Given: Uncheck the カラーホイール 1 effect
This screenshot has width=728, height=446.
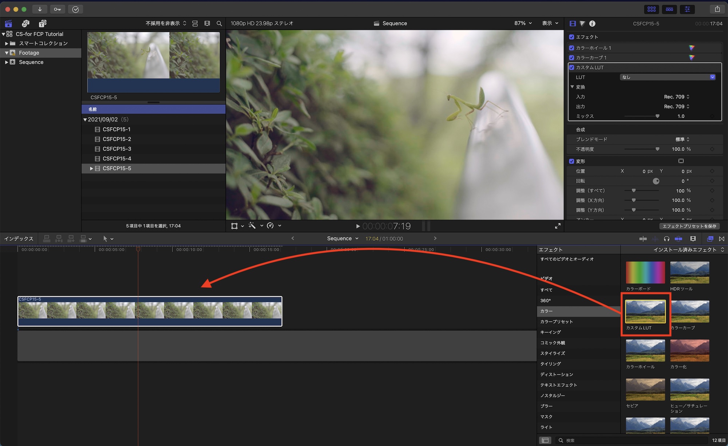Looking at the screenshot, I should (x=571, y=48).
